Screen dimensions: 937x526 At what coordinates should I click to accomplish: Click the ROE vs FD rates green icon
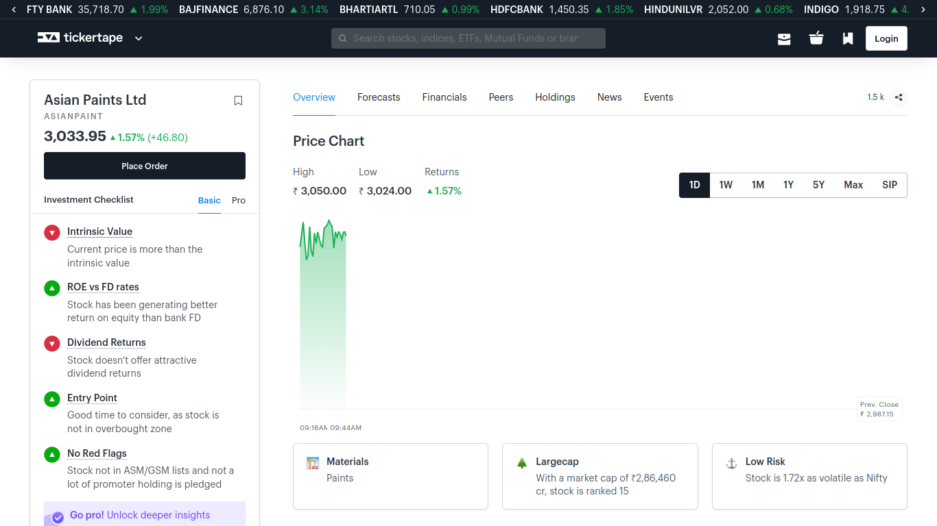click(52, 288)
